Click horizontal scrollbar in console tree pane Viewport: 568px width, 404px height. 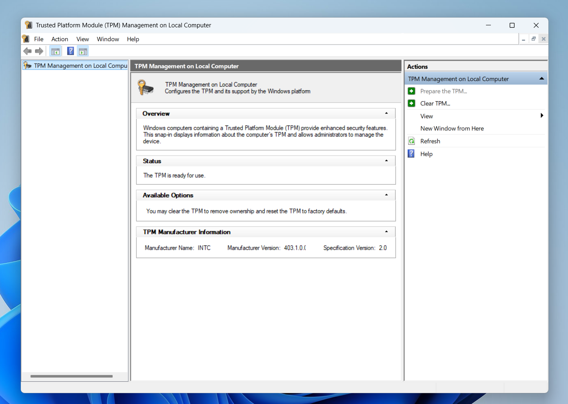tap(71, 376)
